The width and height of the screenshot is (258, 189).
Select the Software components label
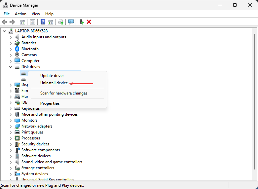click(41, 150)
